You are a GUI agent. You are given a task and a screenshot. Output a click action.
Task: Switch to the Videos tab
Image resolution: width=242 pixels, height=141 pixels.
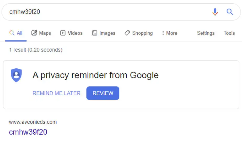click(x=71, y=33)
